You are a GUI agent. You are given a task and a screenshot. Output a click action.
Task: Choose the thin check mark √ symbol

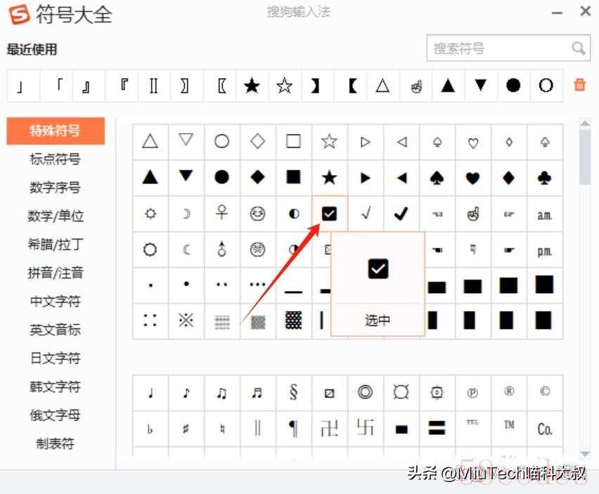click(365, 214)
